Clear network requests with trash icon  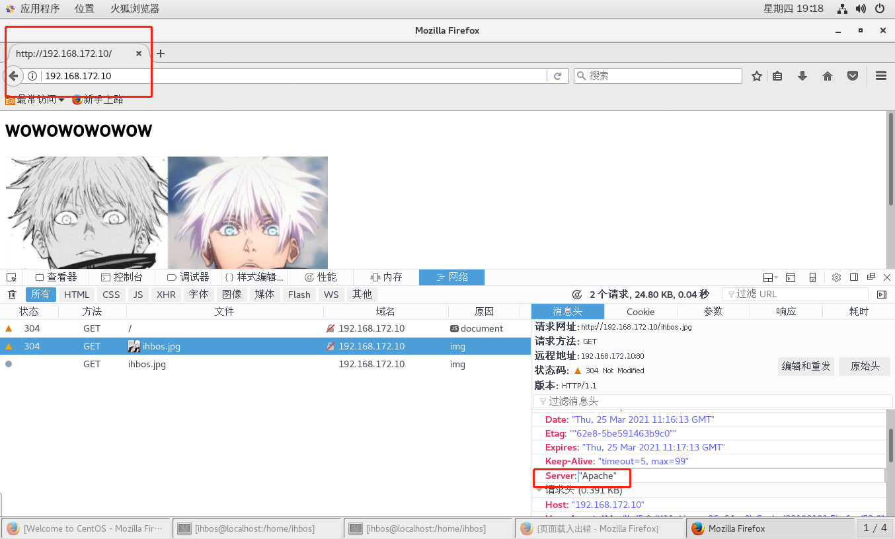(x=12, y=295)
